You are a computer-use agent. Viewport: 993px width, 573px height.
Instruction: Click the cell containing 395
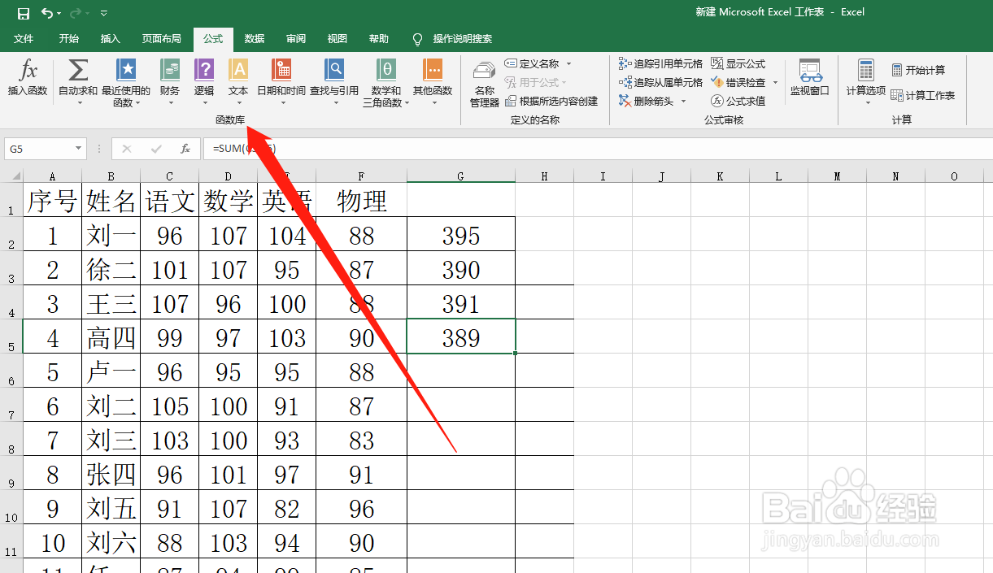[x=461, y=234]
